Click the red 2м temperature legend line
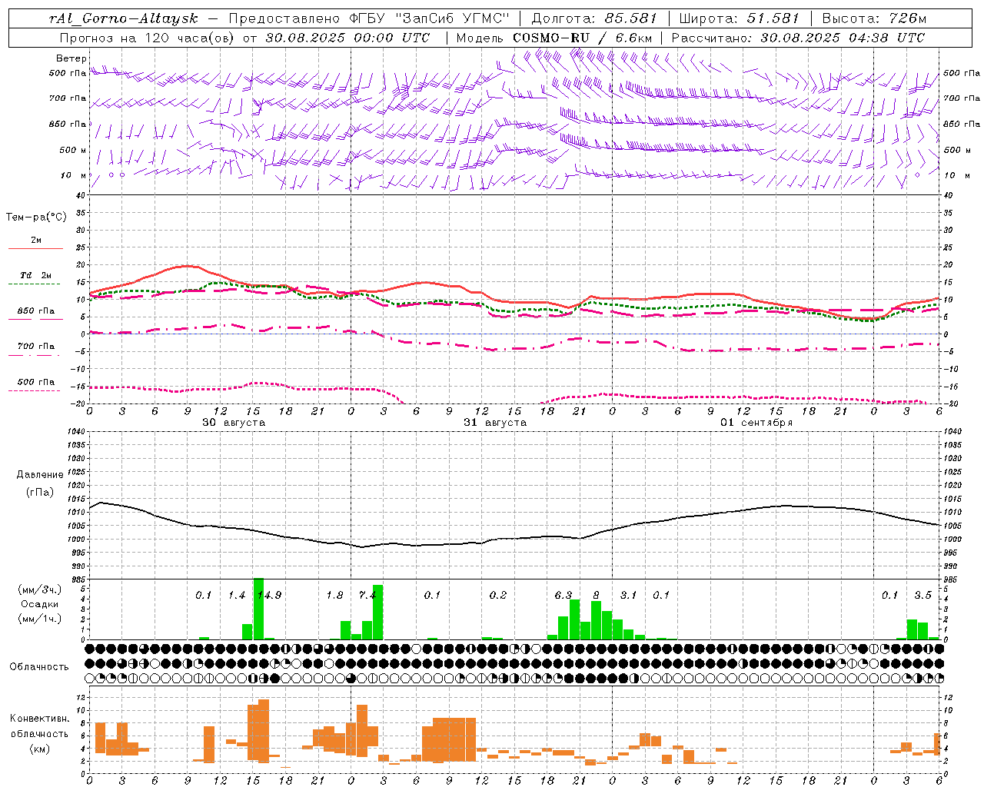Image resolution: width=984 pixels, height=787 pixels. (35, 248)
